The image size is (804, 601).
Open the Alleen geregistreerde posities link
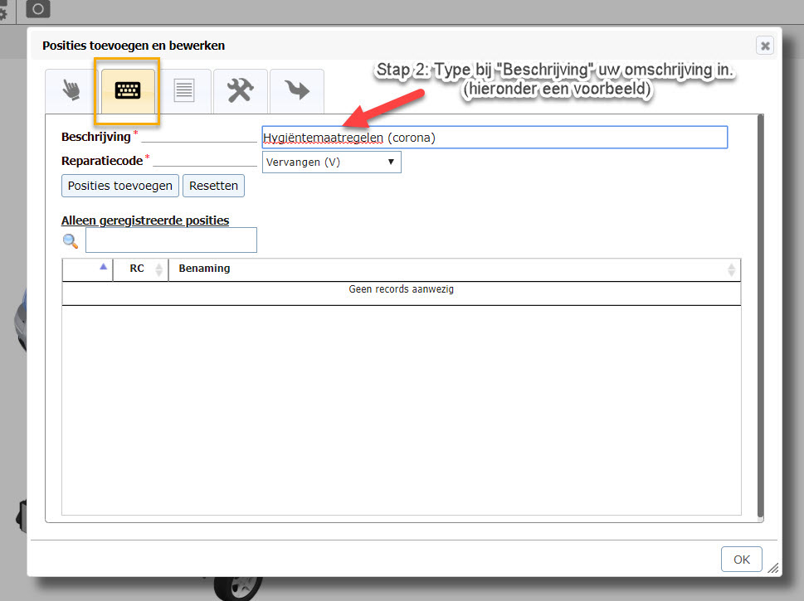pos(145,221)
